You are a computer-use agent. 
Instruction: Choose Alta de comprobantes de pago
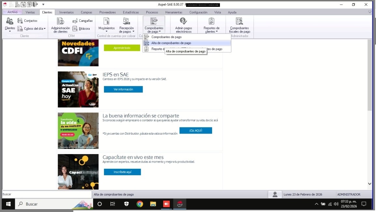(x=187, y=43)
